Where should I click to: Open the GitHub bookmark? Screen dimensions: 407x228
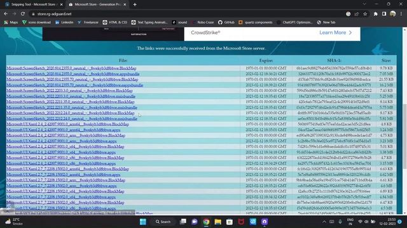point(226,22)
